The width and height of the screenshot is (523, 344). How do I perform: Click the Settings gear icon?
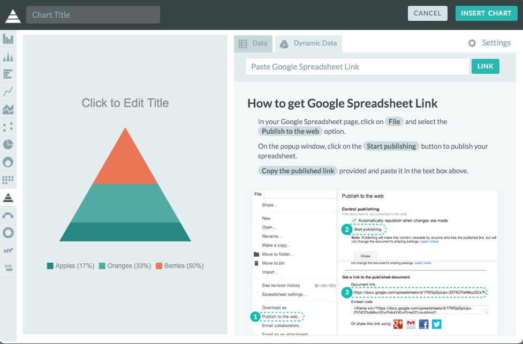[472, 43]
